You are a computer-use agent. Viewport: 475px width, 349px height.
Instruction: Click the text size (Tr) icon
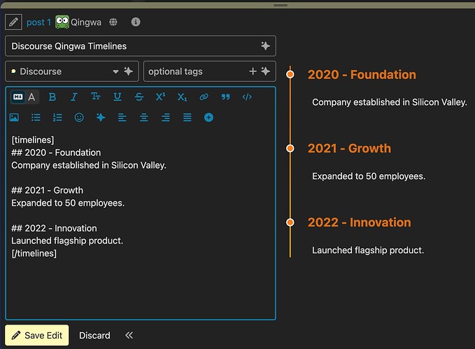click(96, 97)
